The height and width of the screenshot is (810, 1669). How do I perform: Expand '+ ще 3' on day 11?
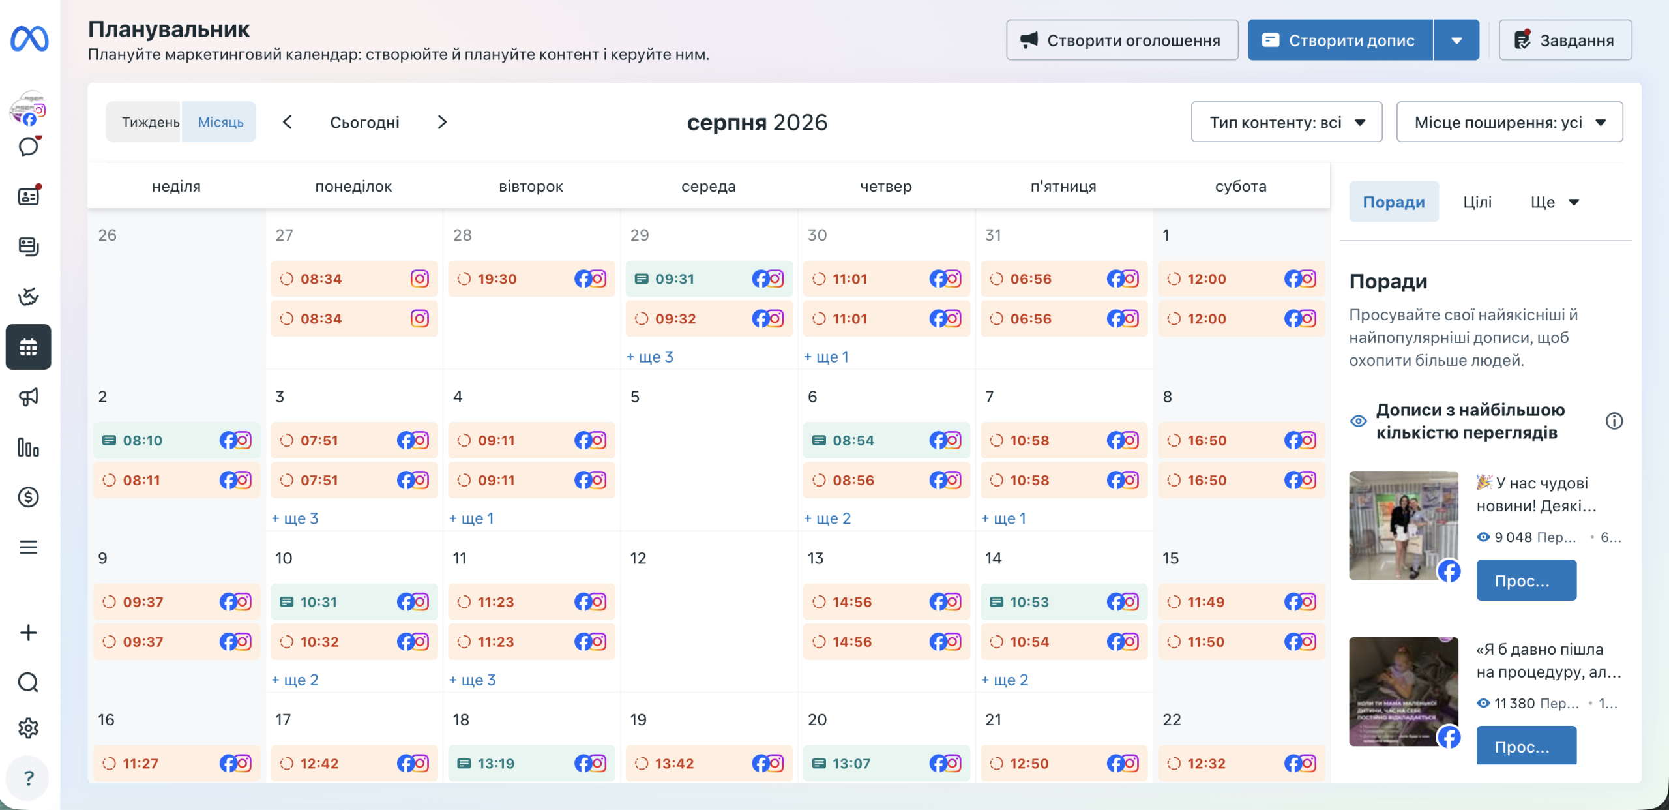pos(473,680)
